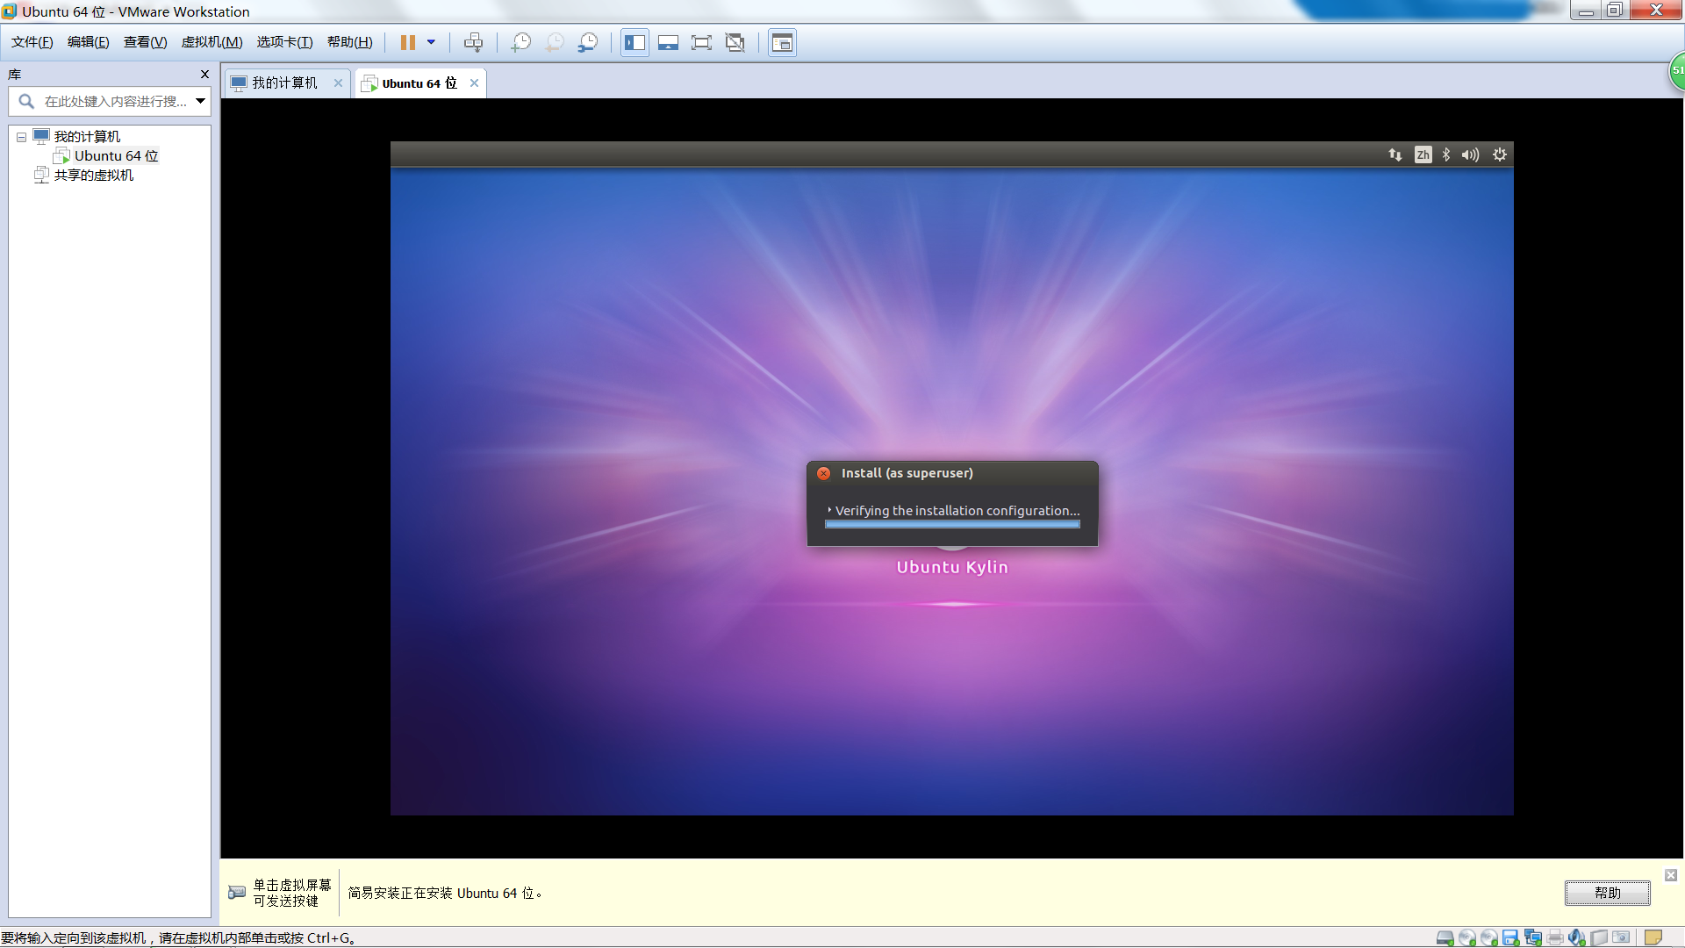The width and height of the screenshot is (1685, 948).
Task: Click the network adapter status icon
Action: click(x=1532, y=937)
